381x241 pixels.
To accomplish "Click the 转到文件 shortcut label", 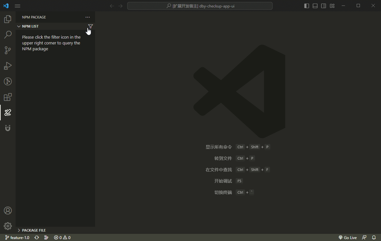I will coord(223,158).
